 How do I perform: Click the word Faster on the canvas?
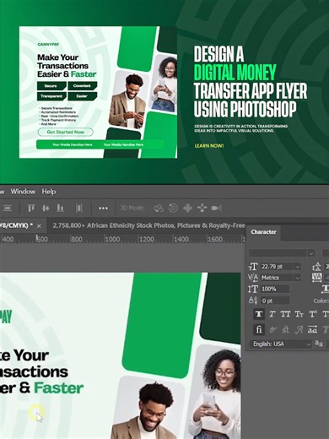pyautogui.click(x=59, y=388)
